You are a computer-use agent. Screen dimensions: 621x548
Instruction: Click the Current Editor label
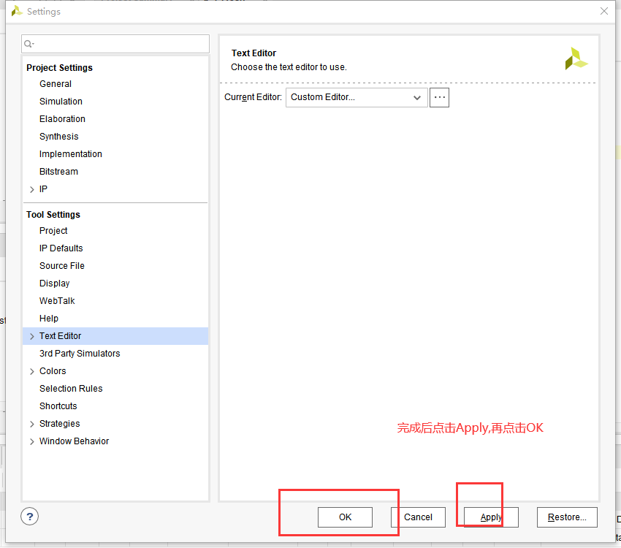tap(253, 97)
